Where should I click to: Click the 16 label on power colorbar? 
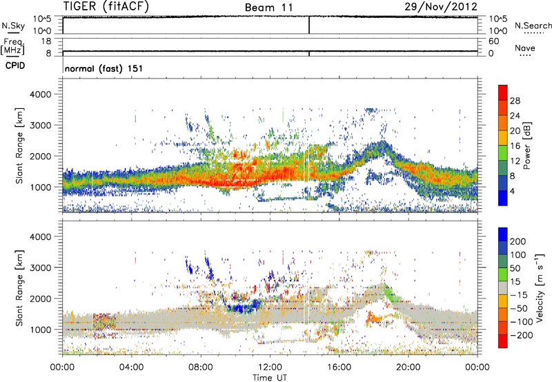point(515,146)
